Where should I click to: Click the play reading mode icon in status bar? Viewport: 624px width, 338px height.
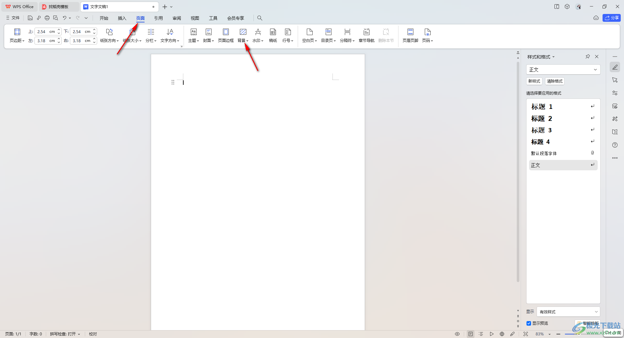(492, 334)
